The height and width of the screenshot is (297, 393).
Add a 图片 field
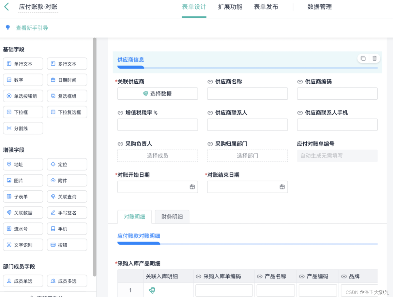click(x=23, y=180)
